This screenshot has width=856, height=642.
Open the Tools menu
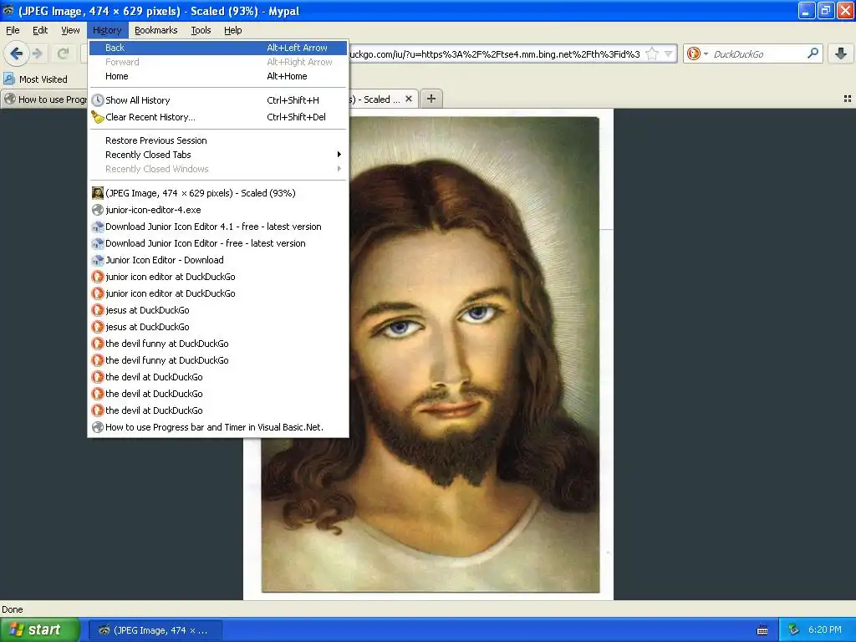tap(201, 30)
